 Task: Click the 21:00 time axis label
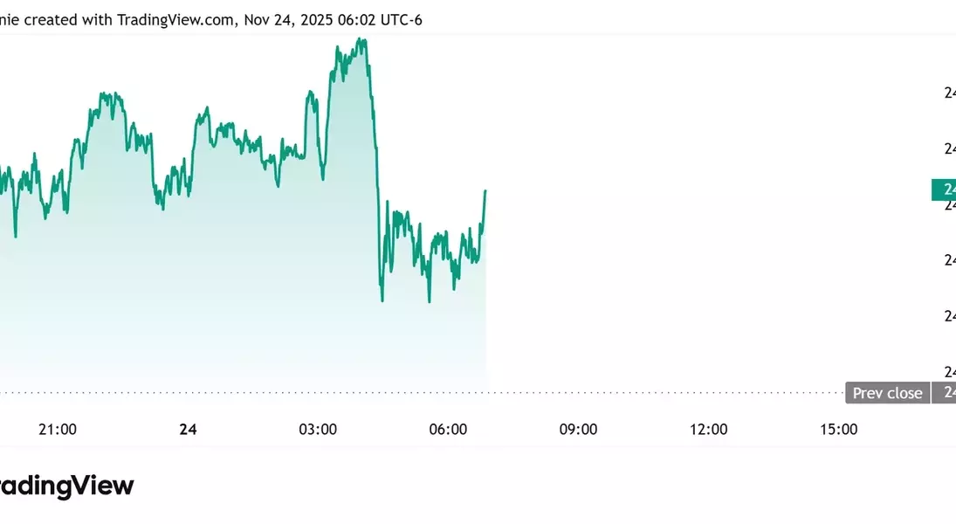pos(58,429)
